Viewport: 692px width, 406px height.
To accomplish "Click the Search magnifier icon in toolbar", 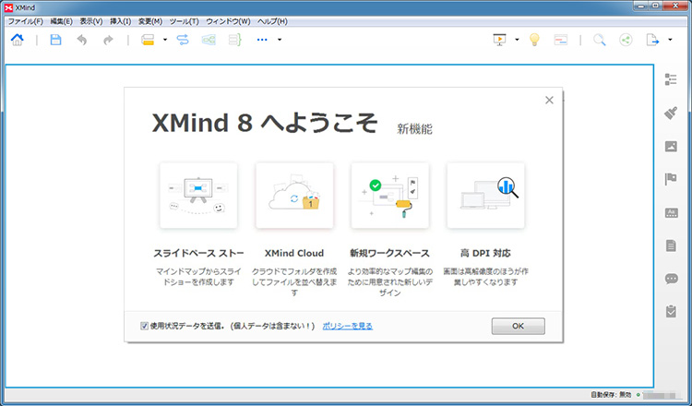I will click(x=600, y=40).
